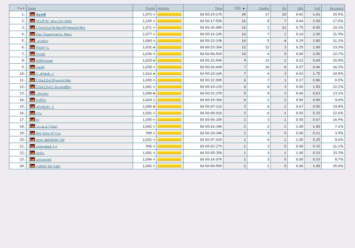Sort the table by Points column

point(150,8)
